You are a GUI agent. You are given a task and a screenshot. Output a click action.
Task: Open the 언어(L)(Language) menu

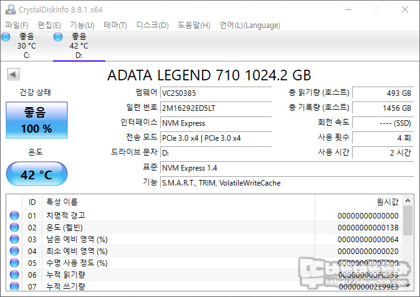point(250,25)
